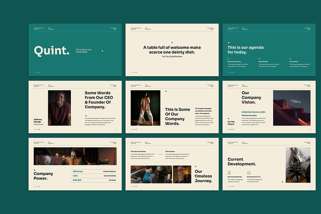The width and height of the screenshot is (321, 214).
Task: Click the arrow between Core Values and Us Now
Action: click(x=160, y=154)
